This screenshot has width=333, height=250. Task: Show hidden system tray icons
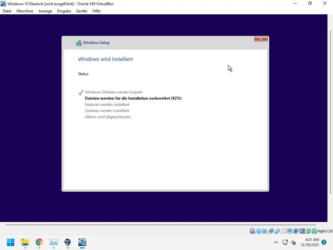(276, 242)
